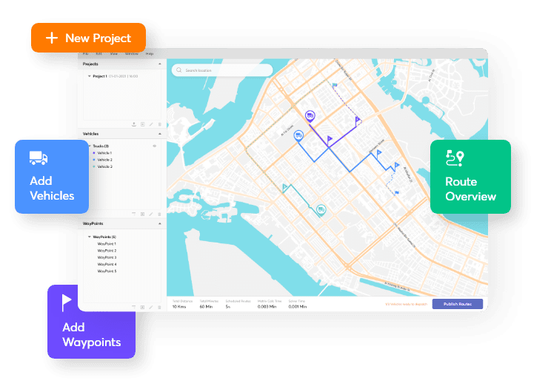The width and height of the screenshot is (551, 389).
Task: Click the add icon under the Projects list
Action: point(143,124)
